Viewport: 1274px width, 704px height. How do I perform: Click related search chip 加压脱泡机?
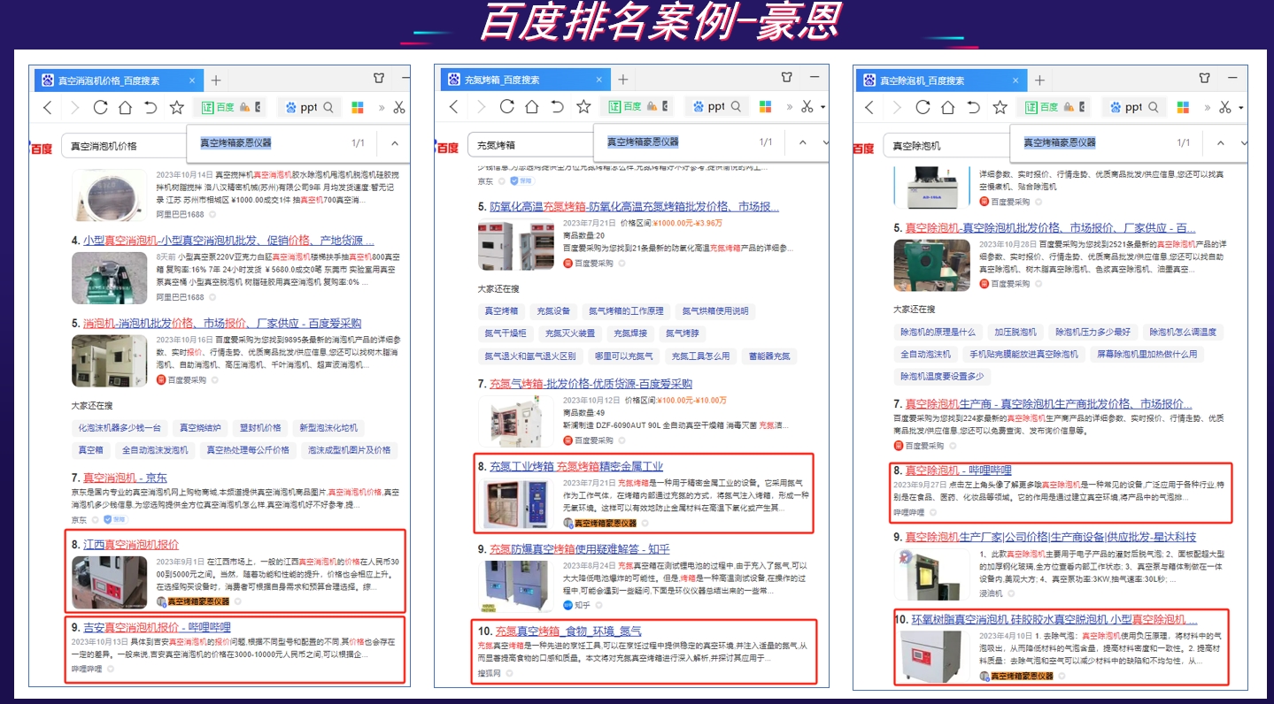1015,332
